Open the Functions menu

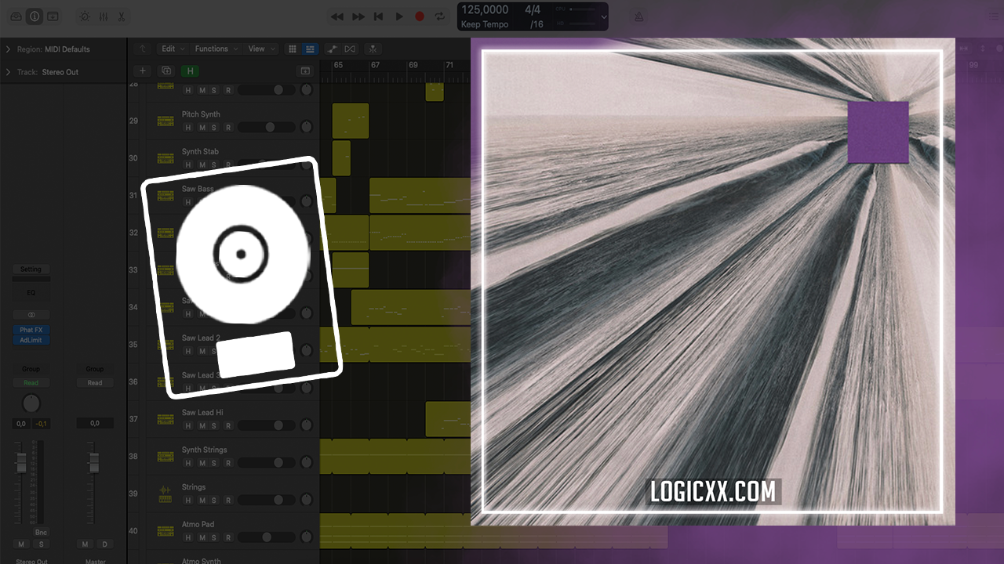click(x=213, y=49)
